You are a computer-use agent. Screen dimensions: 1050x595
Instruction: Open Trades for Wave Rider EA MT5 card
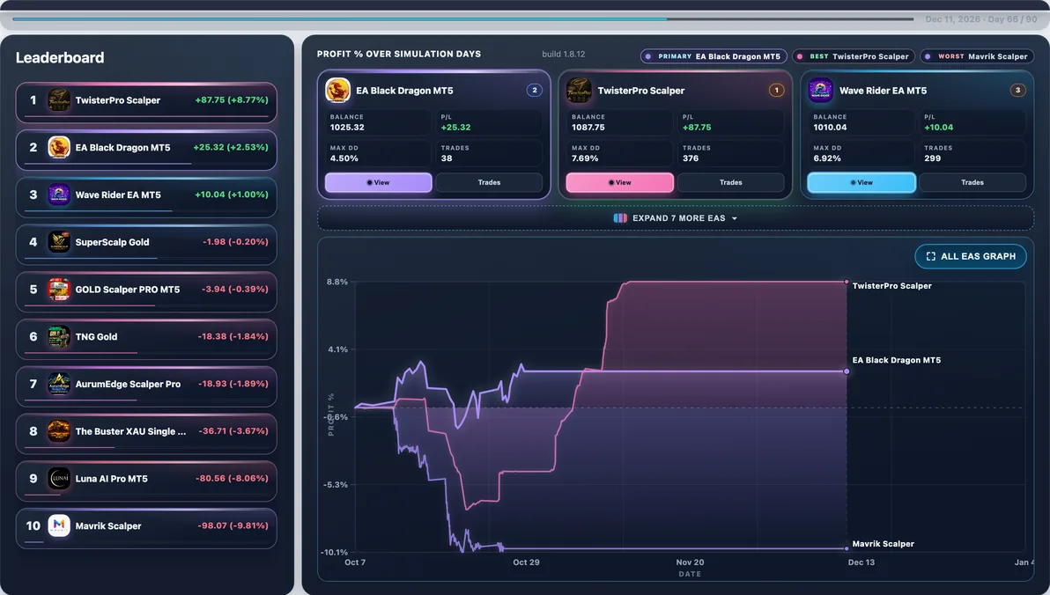tap(973, 182)
